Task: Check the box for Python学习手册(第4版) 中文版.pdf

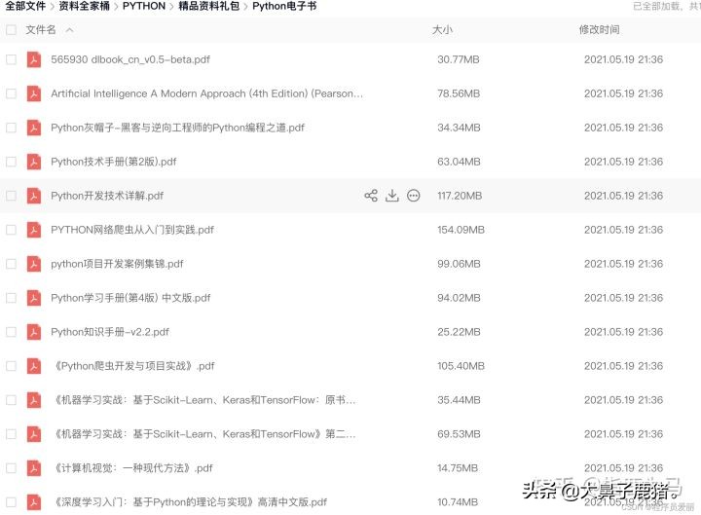Action: pos(11,298)
